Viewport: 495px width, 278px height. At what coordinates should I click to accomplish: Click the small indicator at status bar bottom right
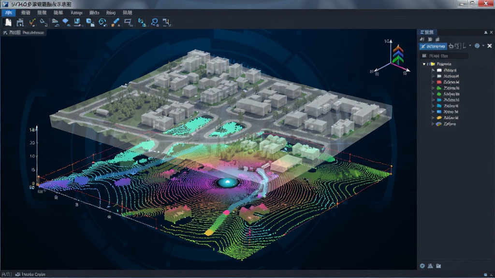click(485, 275)
